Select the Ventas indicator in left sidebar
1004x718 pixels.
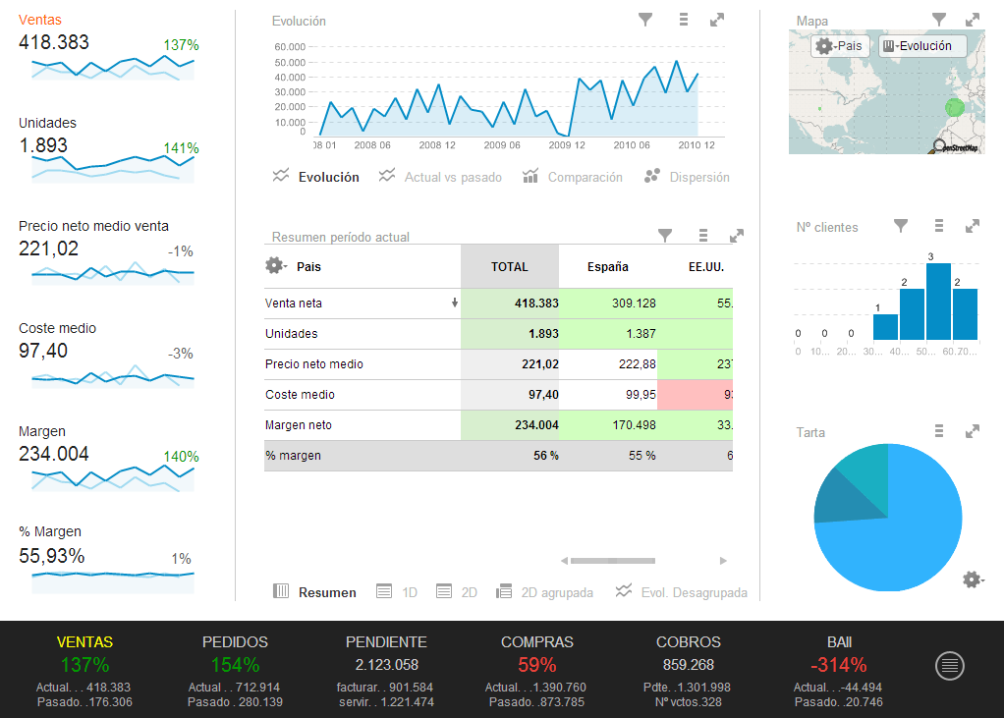tap(39, 20)
